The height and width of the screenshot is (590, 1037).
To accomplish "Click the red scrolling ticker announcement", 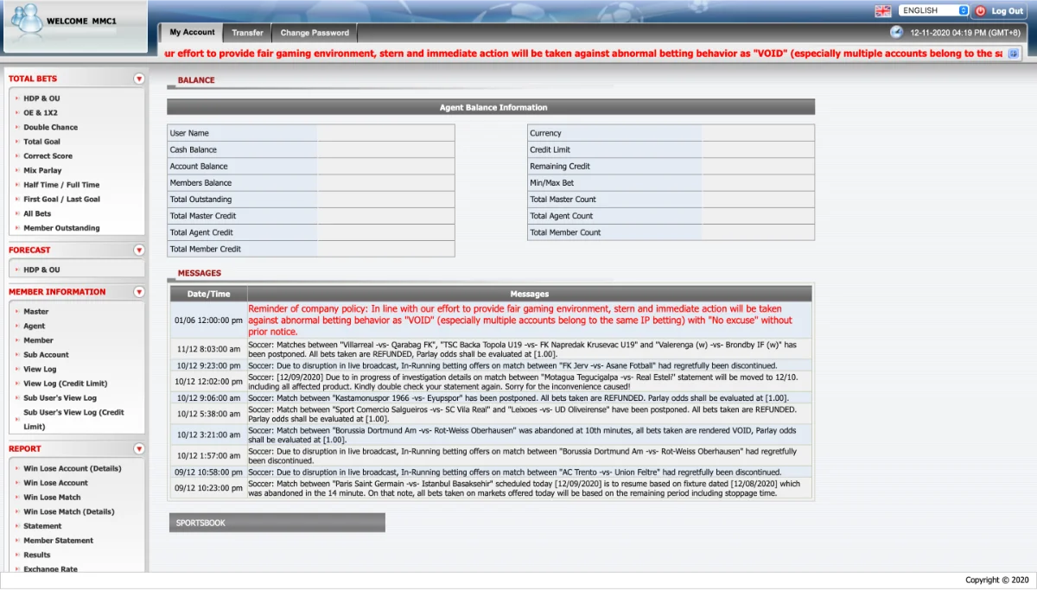I will [x=583, y=54].
